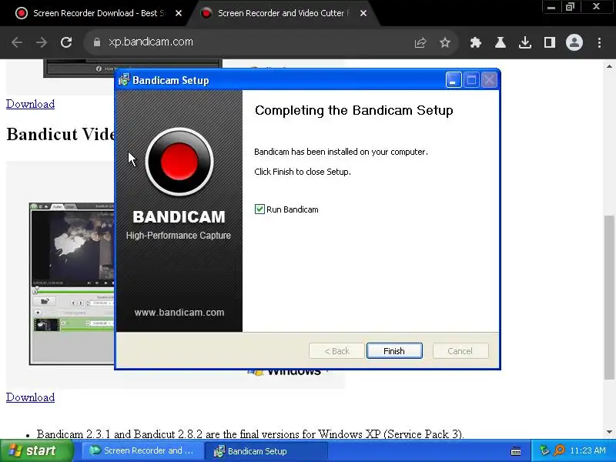Open the browser downloads icon
Image resolution: width=616 pixels, height=462 pixels.
pyautogui.click(x=525, y=42)
